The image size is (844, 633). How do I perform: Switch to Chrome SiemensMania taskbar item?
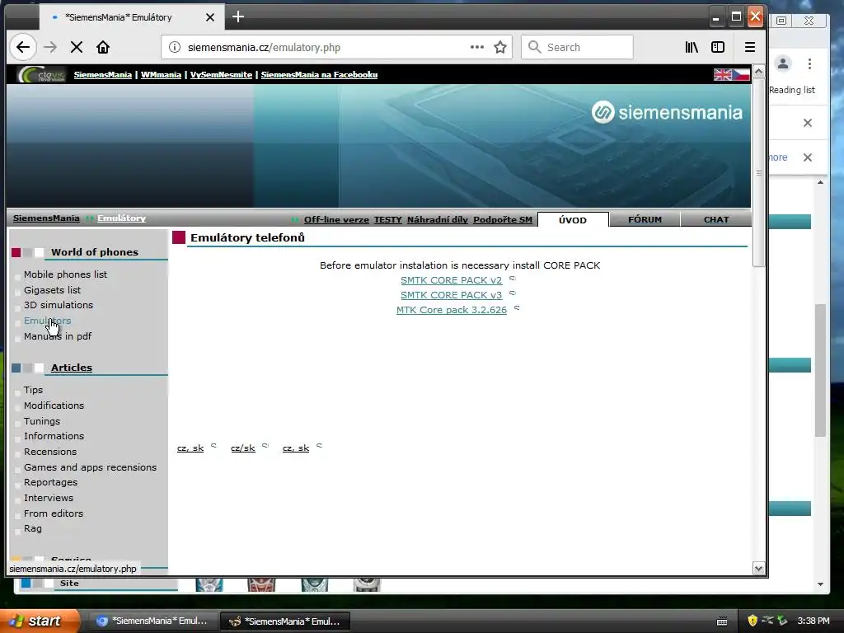[x=152, y=621]
